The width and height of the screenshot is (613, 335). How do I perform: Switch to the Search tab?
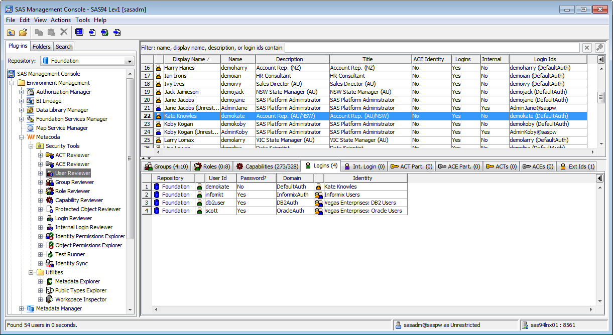click(x=64, y=47)
